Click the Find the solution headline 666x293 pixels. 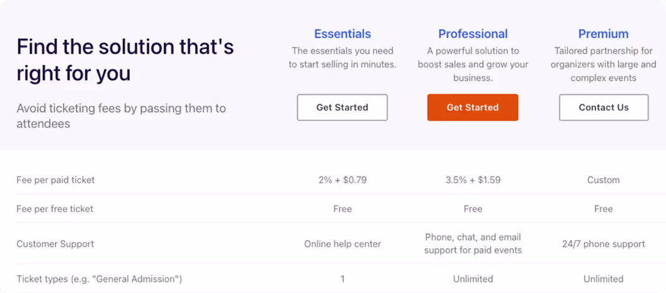125,60
